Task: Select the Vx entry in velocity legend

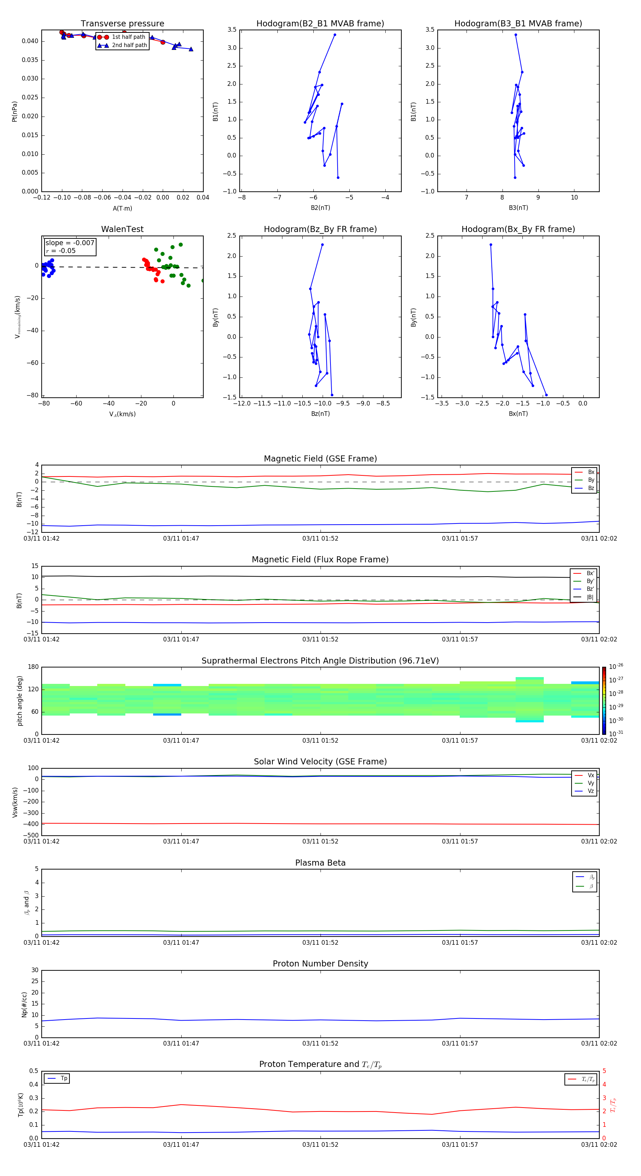Action: (584, 775)
